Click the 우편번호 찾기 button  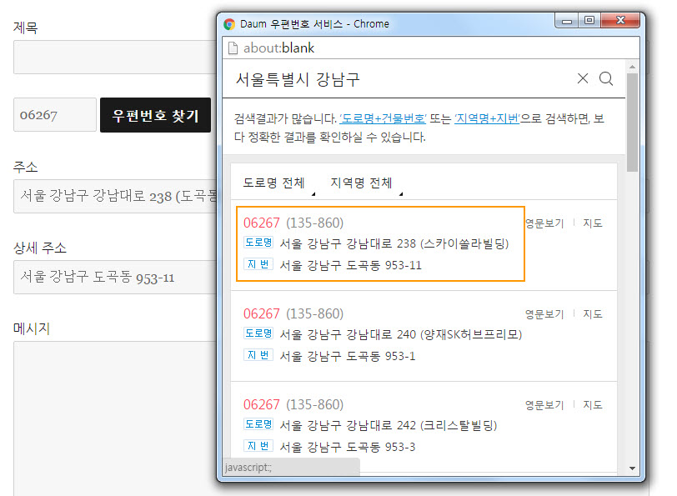click(155, 115)
